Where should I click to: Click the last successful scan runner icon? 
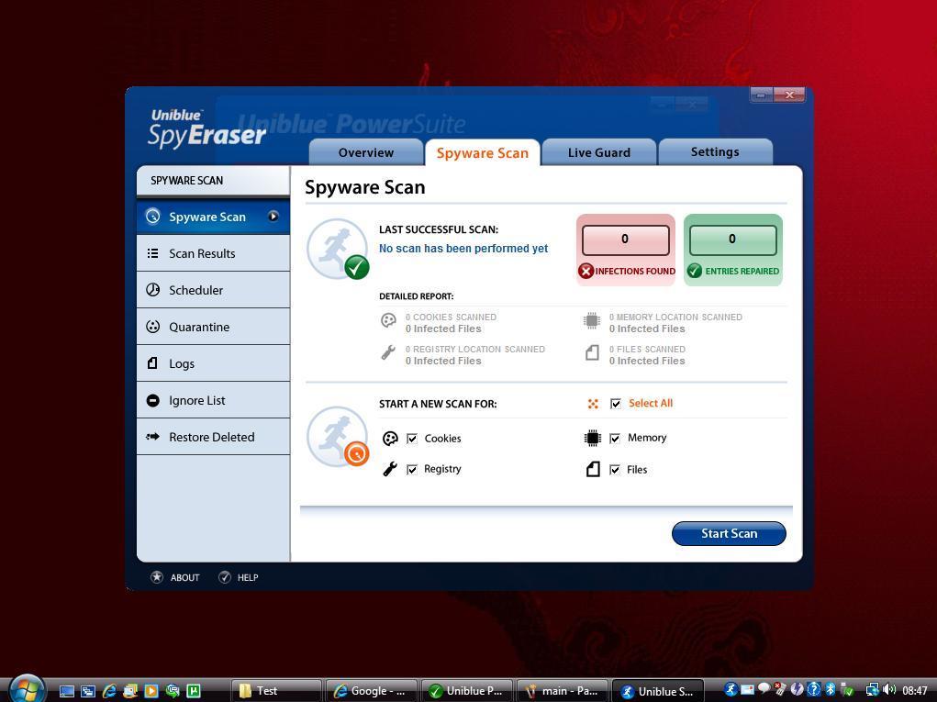[x=338, y=249]
